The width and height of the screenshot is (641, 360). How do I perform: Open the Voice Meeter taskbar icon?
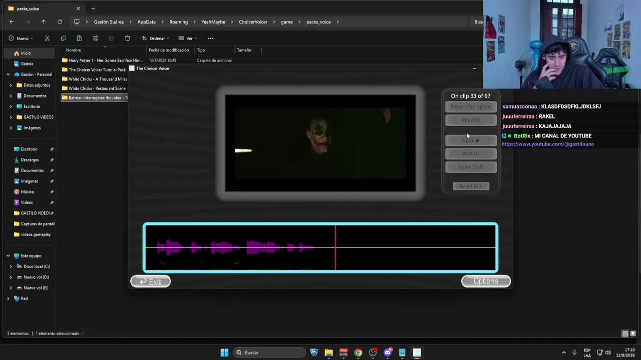344,352
